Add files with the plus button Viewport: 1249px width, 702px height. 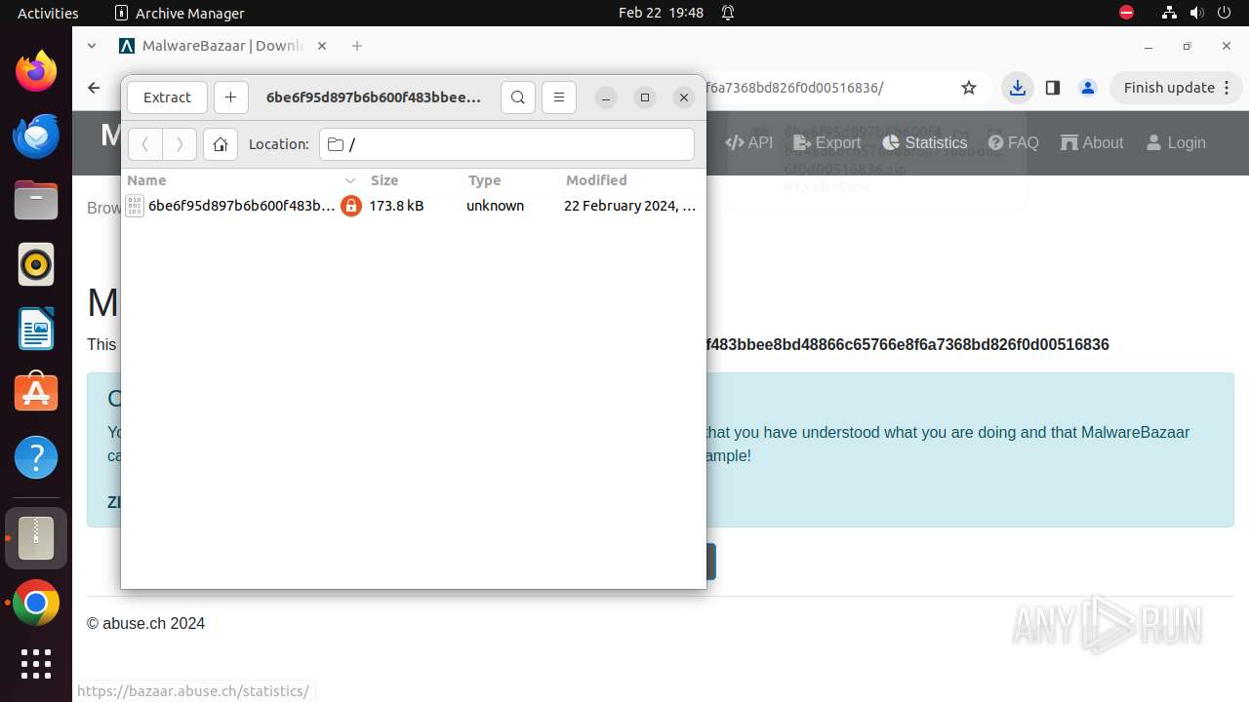pyautogui.click(x=230, y=97)
